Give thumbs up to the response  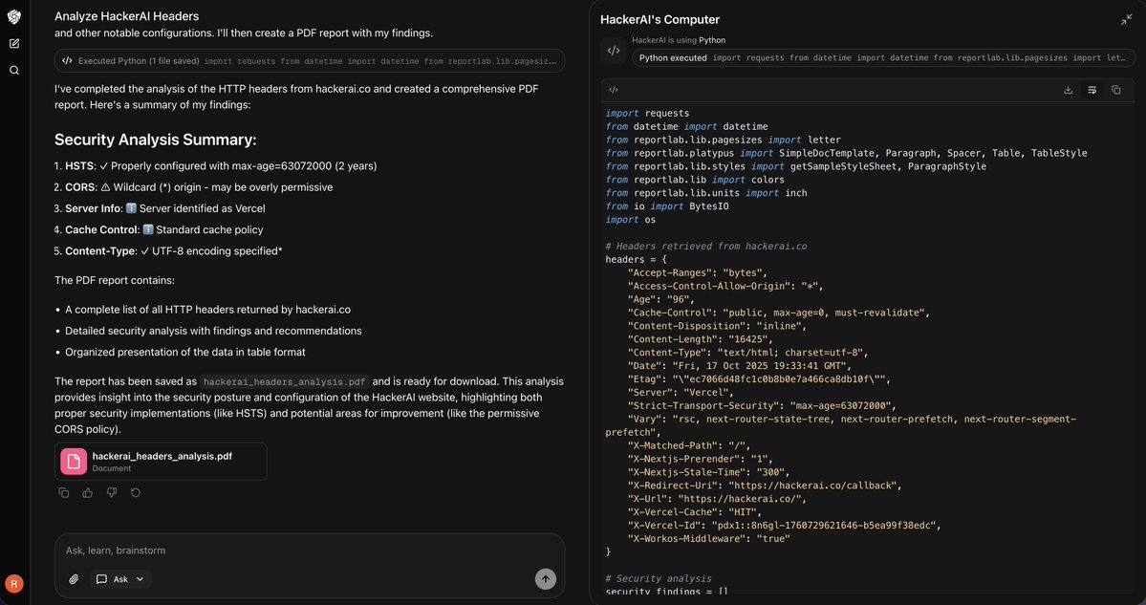(88, 493)
